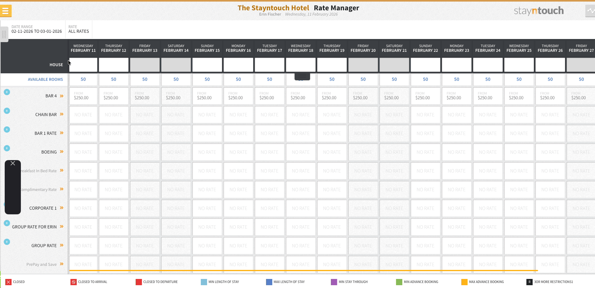The image size is (595, 288).
Task: Click the blue badge beside BOEING
Action: click(7, 148)
